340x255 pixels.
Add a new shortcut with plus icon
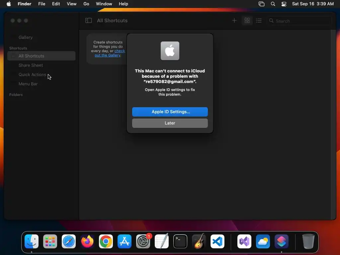tap(234, 21)
